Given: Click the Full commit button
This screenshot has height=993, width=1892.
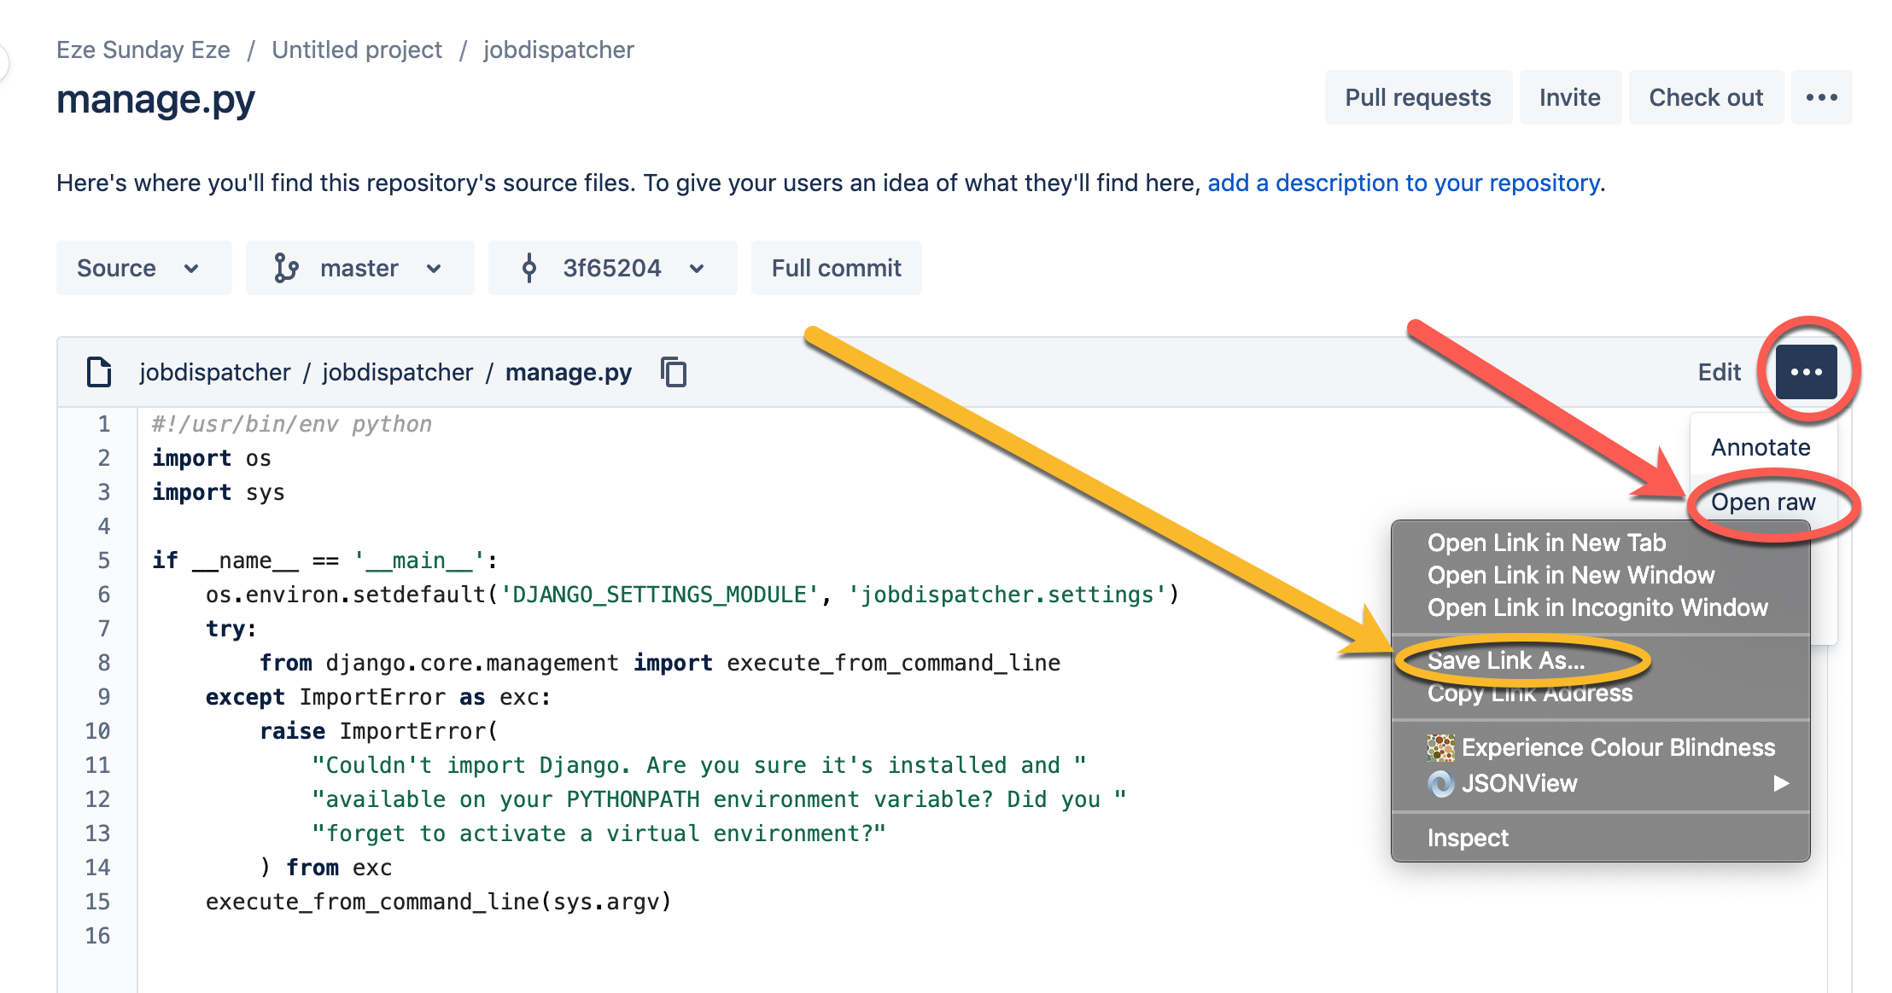Looking at the screenshot, I should point(836,268).
